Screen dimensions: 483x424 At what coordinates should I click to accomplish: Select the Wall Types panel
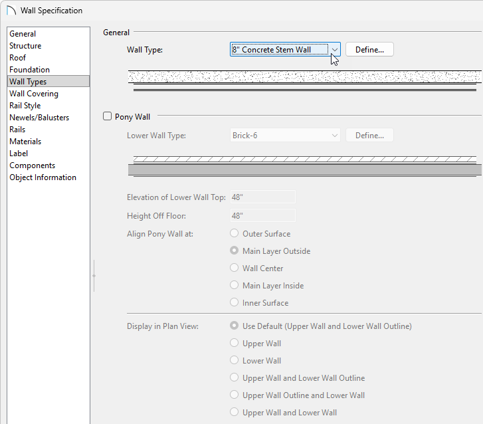(x=48, y=81)
